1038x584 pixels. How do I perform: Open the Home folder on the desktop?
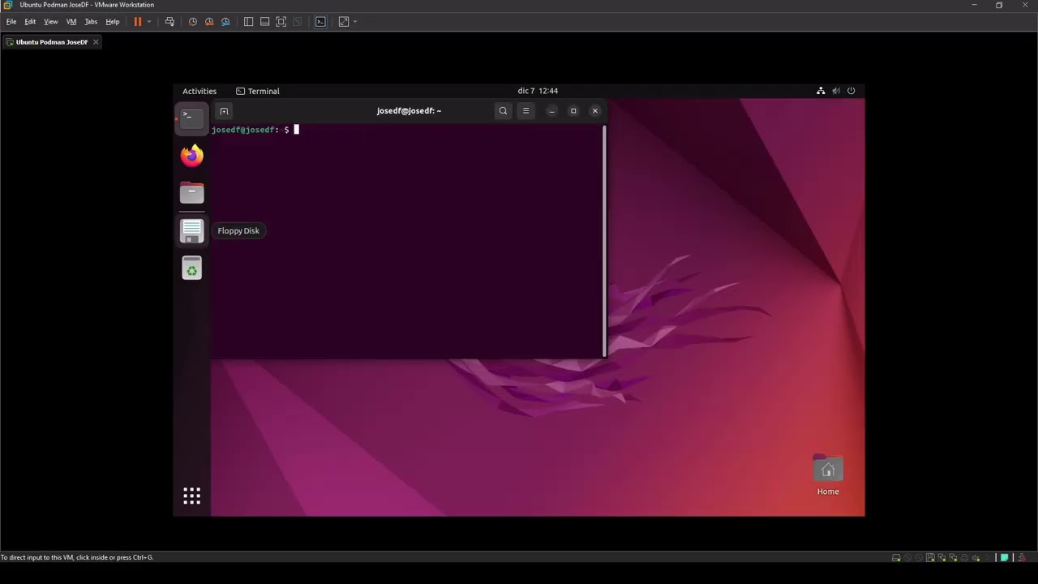coord(828,475)
